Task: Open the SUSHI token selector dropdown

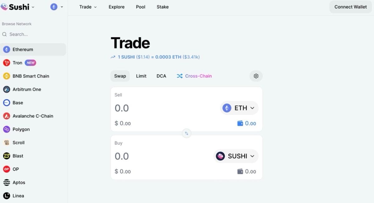Action: coord(236,156)
